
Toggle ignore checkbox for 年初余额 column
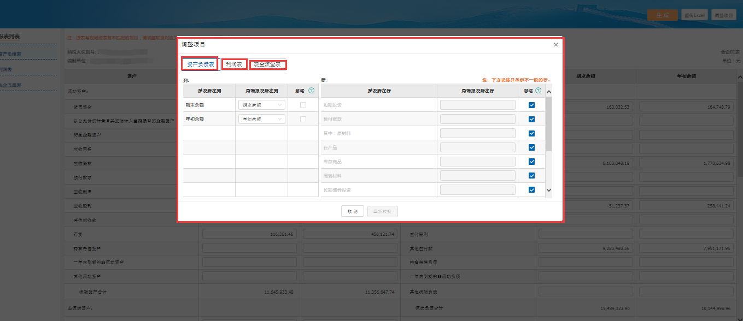point(303,119)
